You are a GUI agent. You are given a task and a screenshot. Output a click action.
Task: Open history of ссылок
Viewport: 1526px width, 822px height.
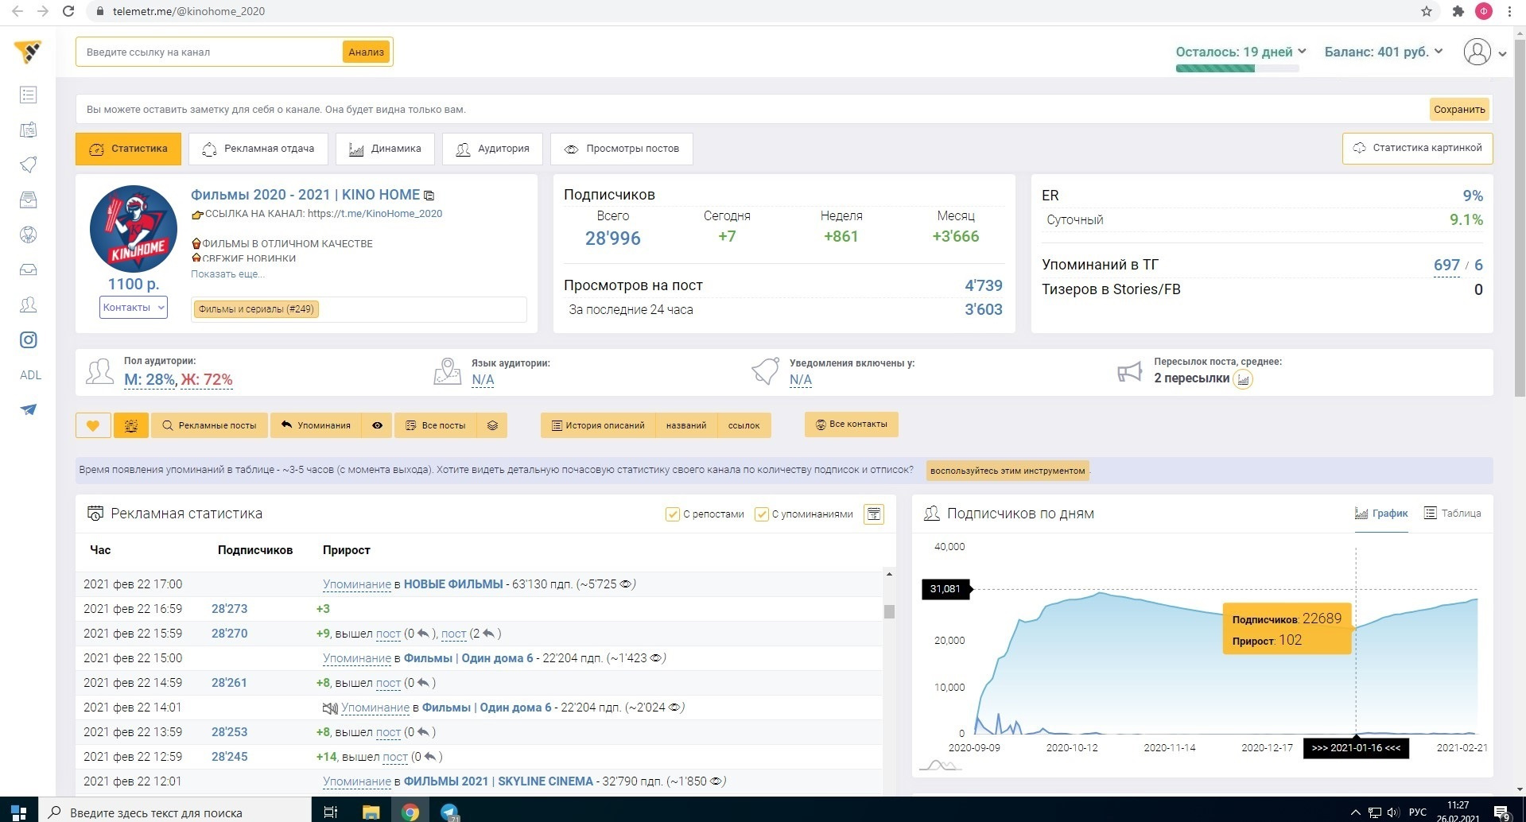click(x=744, y=425)
